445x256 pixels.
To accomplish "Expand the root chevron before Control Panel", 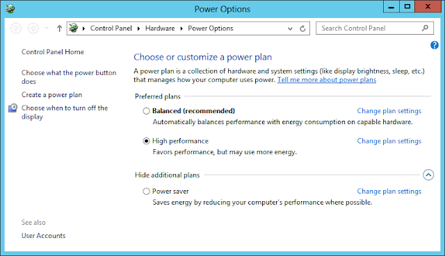I will (x=83, y=28).
